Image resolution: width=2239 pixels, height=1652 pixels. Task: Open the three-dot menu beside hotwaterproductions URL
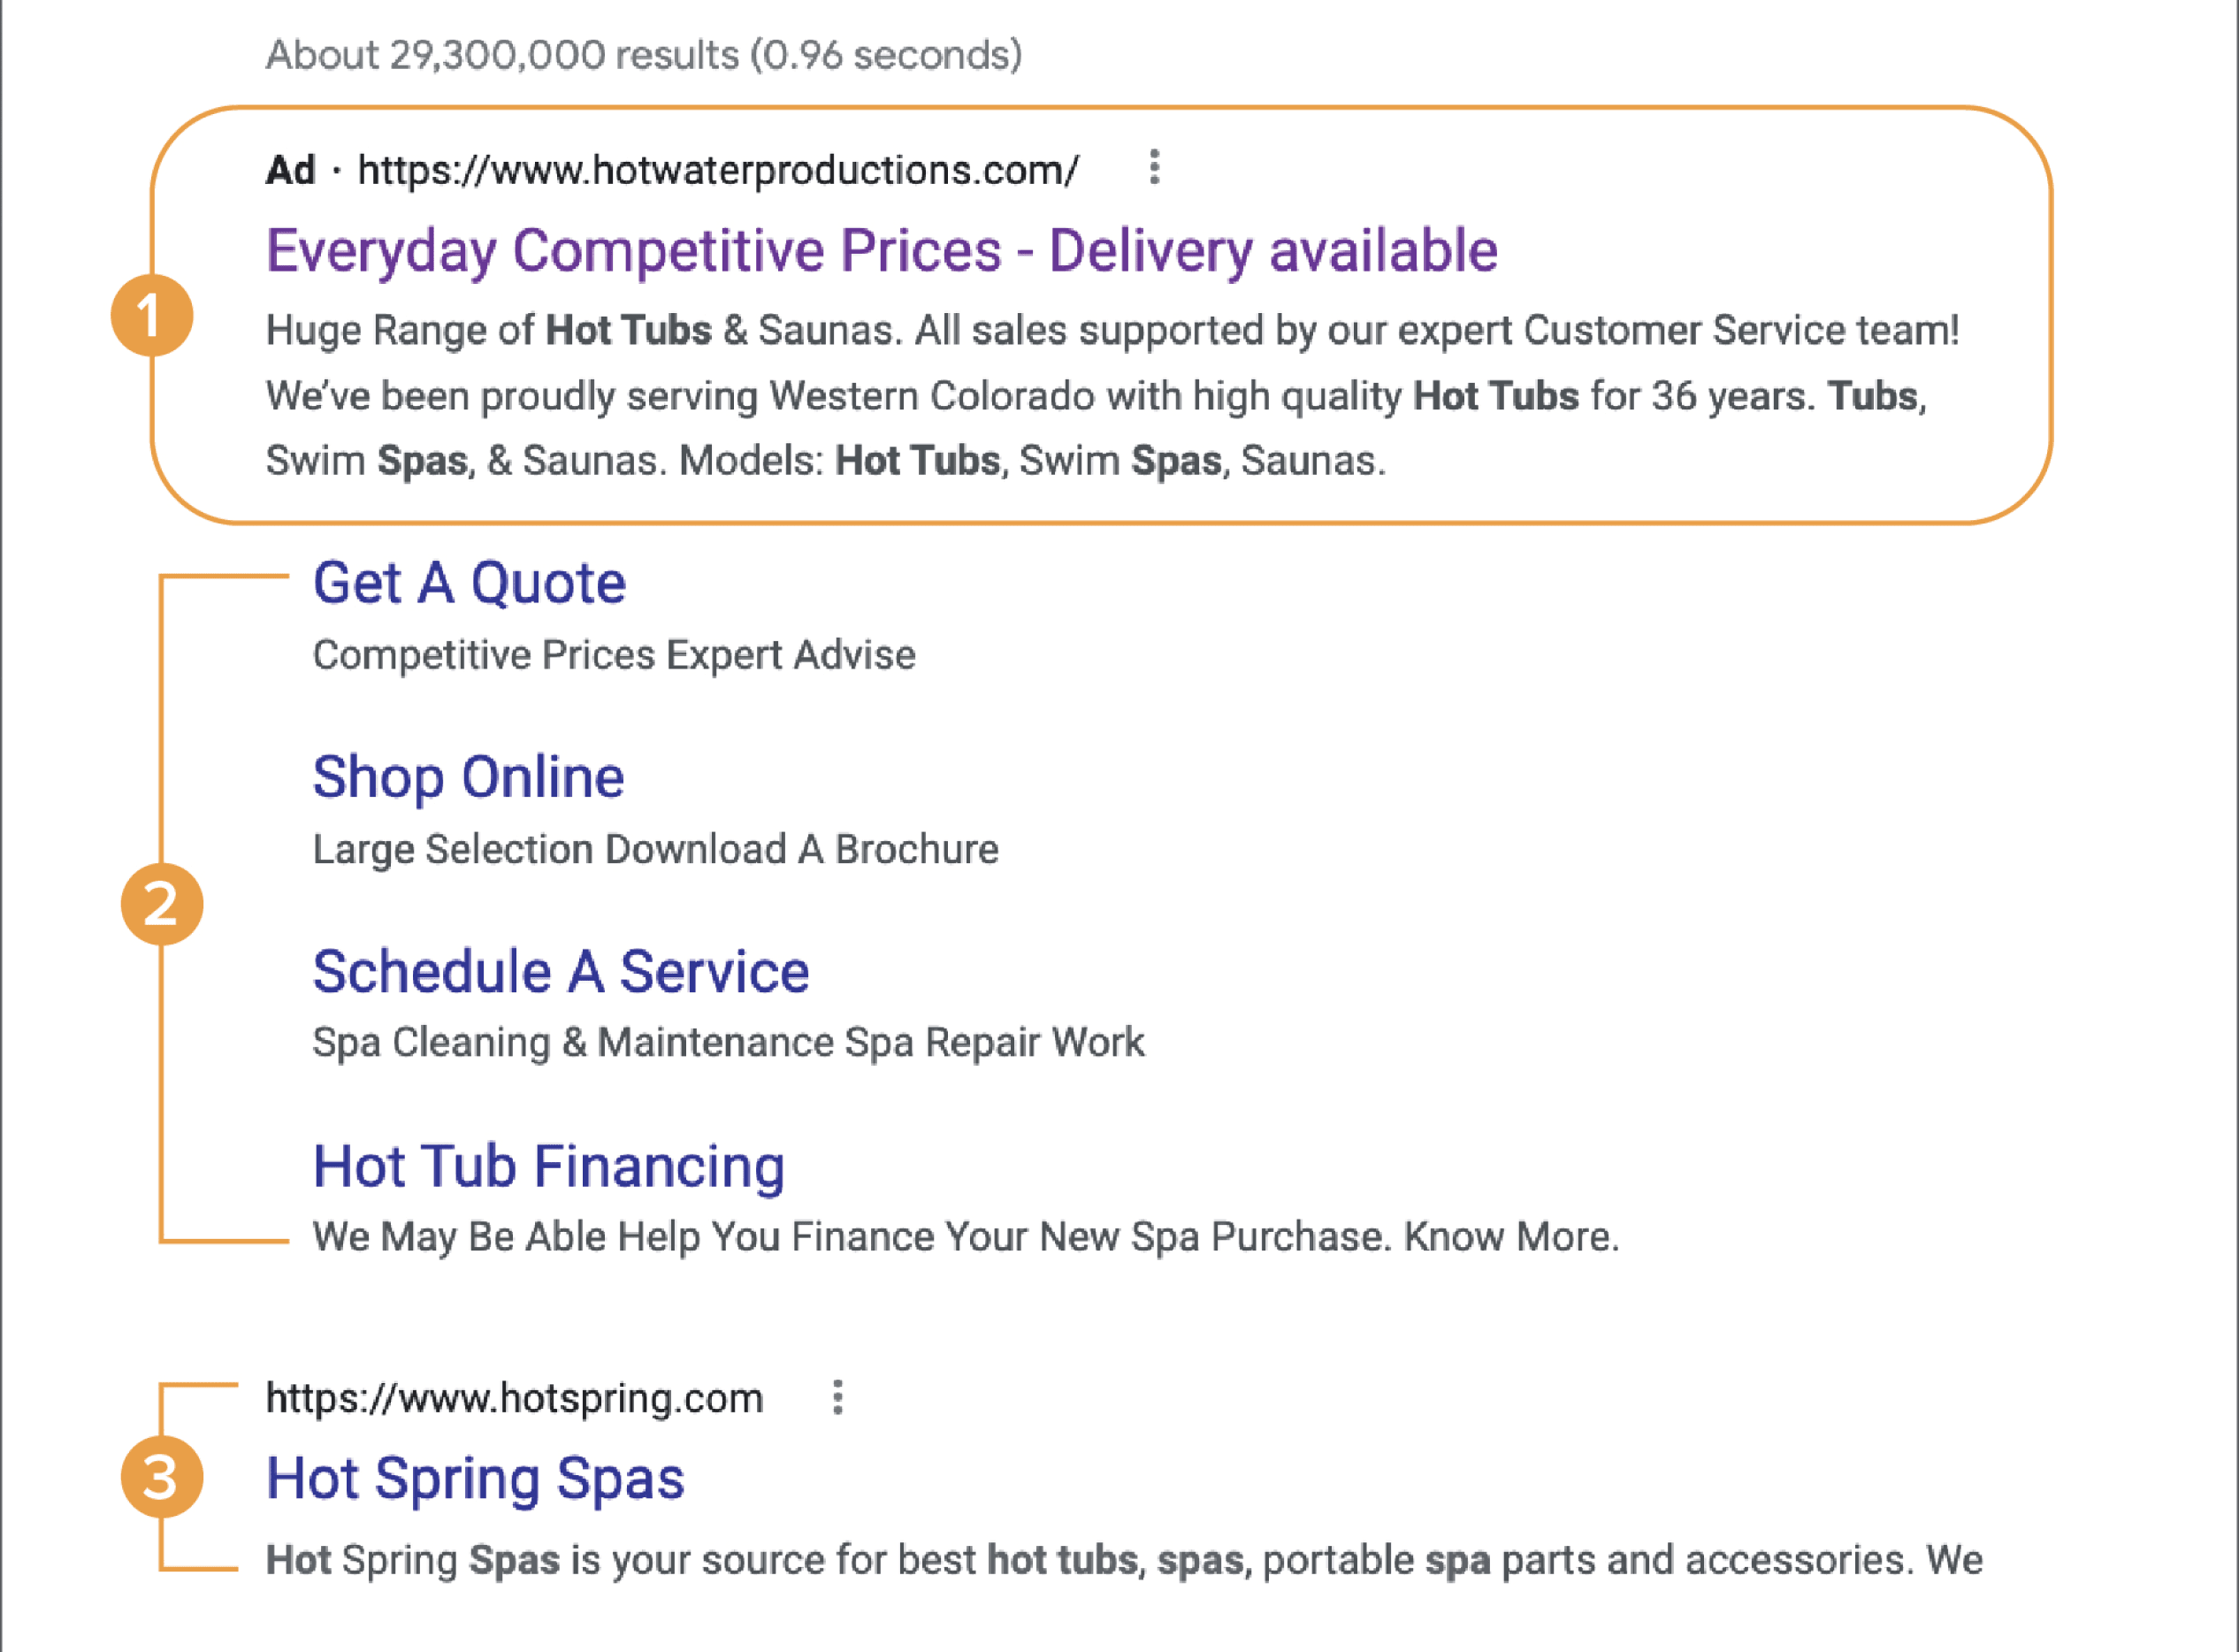(x=1154, y=167)
